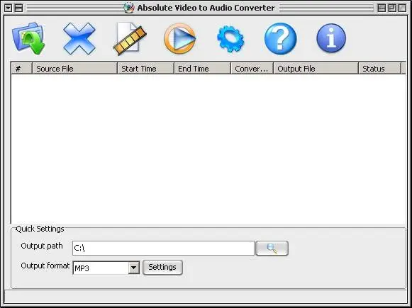Open the film strip video edit icon
Viewport: 412px width, 308px height.
pos(130,38)
